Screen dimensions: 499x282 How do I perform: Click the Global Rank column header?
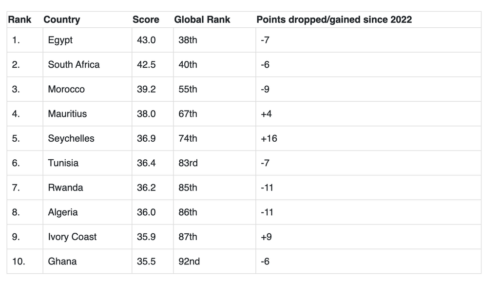coord(202,19)
